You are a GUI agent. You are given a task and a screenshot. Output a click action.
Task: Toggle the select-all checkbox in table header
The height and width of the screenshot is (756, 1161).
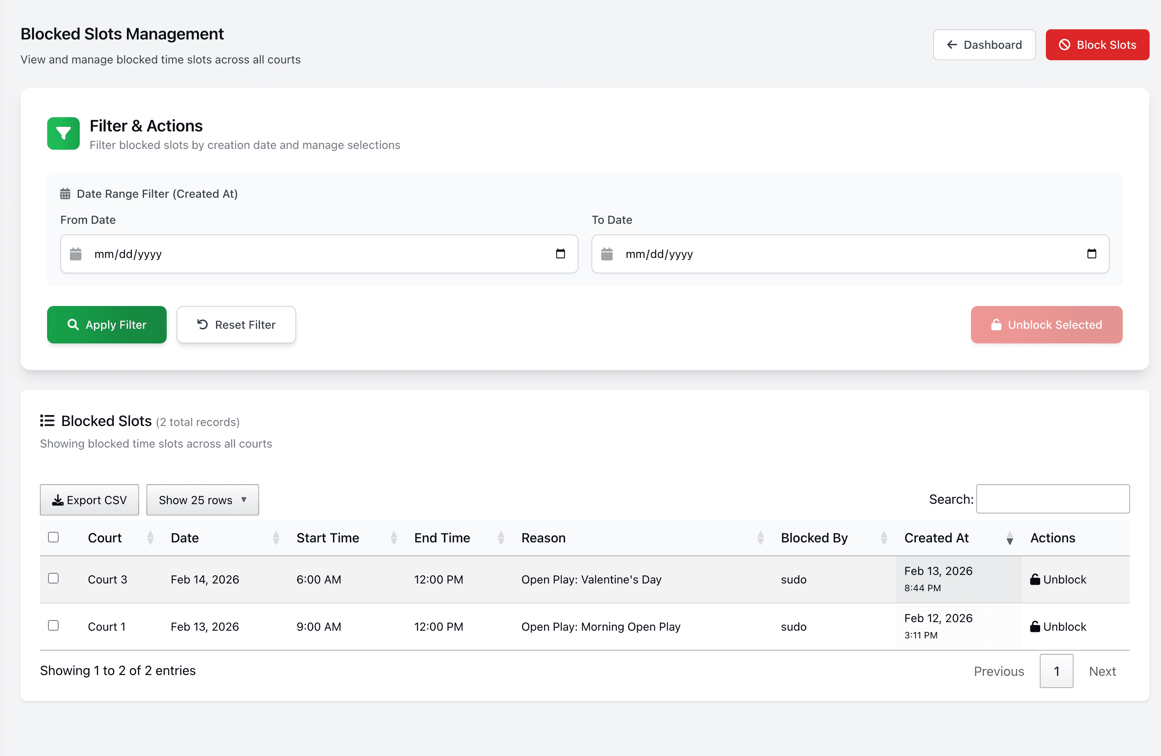(54, 537)
